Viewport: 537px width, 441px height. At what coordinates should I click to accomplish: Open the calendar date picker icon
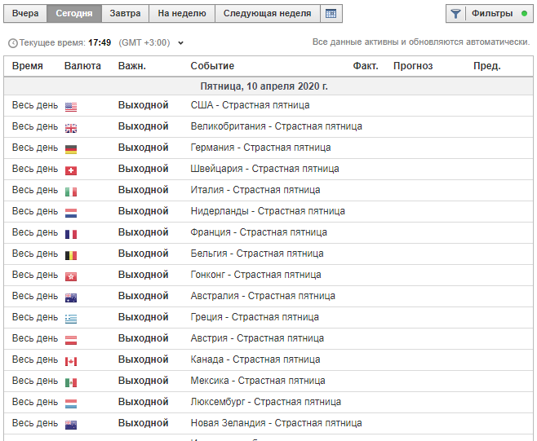coord(331,13)
